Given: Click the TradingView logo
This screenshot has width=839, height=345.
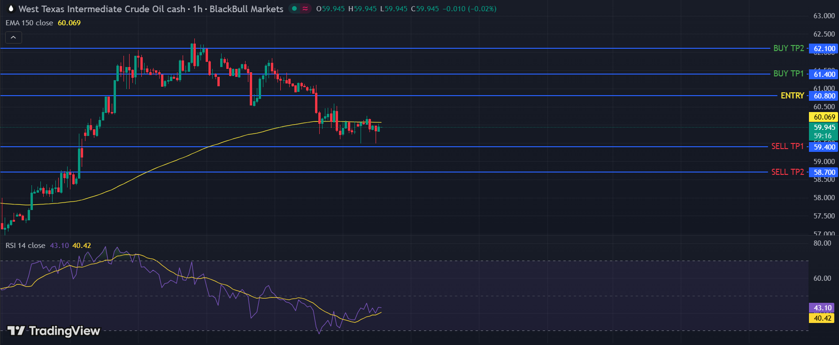Looking at the screenshot, I should point(54,331).
